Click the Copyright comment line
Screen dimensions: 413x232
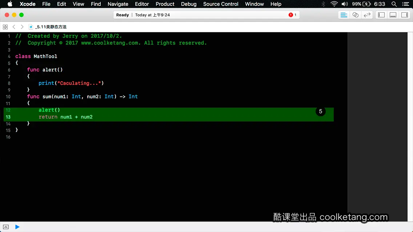(x=111, y=43)
